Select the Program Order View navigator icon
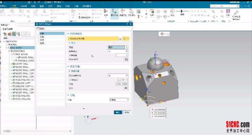Viewport: 252px width, 135px height. pyautogui.click(x=4, y=34)
